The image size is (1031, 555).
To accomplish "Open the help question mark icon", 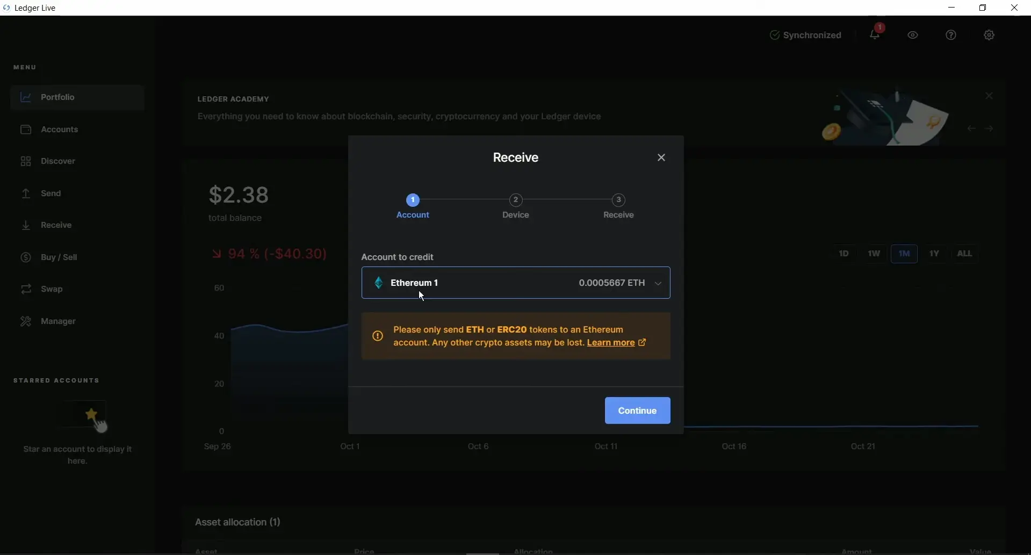I will (951, 35).
